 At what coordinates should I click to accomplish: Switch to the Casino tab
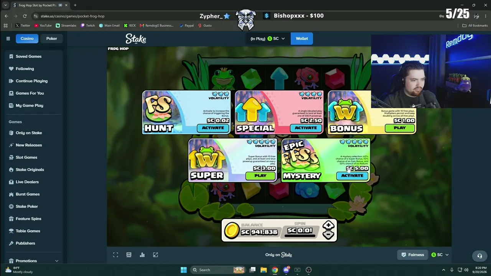[27, 38]
